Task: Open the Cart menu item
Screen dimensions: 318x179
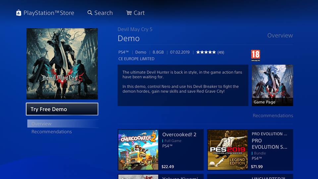Action: (139, 13)
